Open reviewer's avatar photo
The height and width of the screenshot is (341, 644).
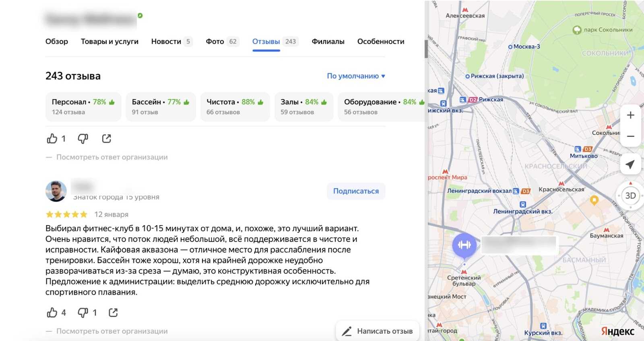pyautogui.click(x=56, y=191)
